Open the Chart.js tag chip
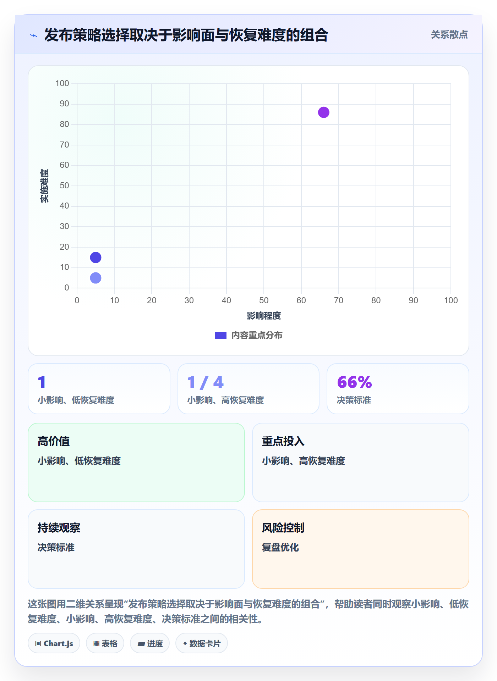 click(54, 643)
